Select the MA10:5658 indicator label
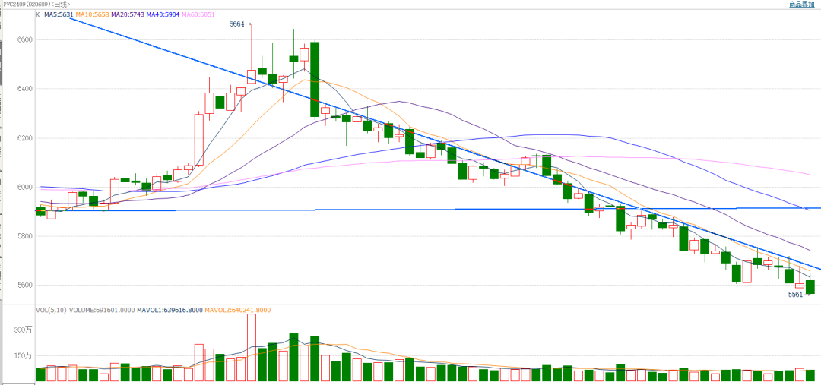 click(x=92, y=15)
